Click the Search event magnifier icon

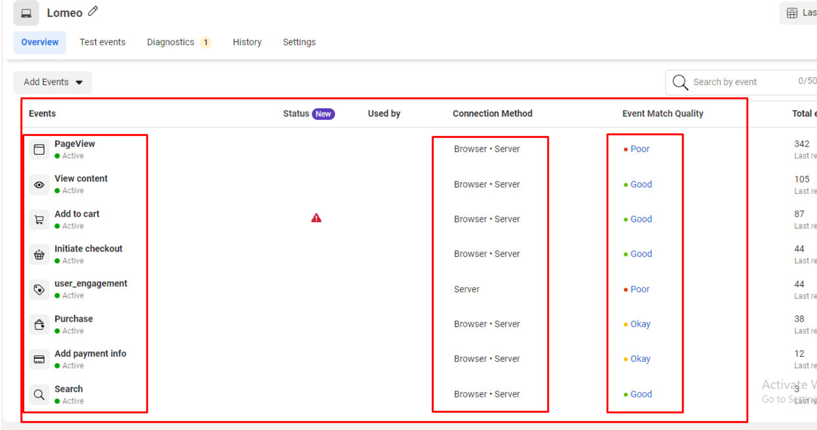pos(39,395)
